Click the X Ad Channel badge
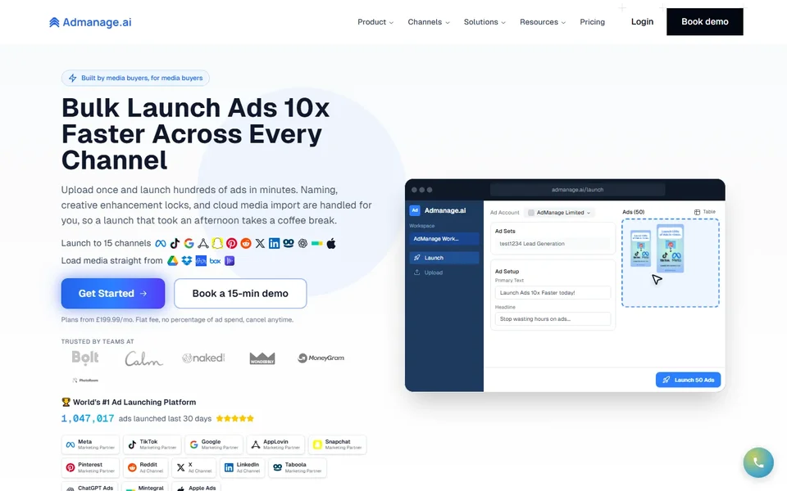787x491 pixels. (x=193, y=467)
